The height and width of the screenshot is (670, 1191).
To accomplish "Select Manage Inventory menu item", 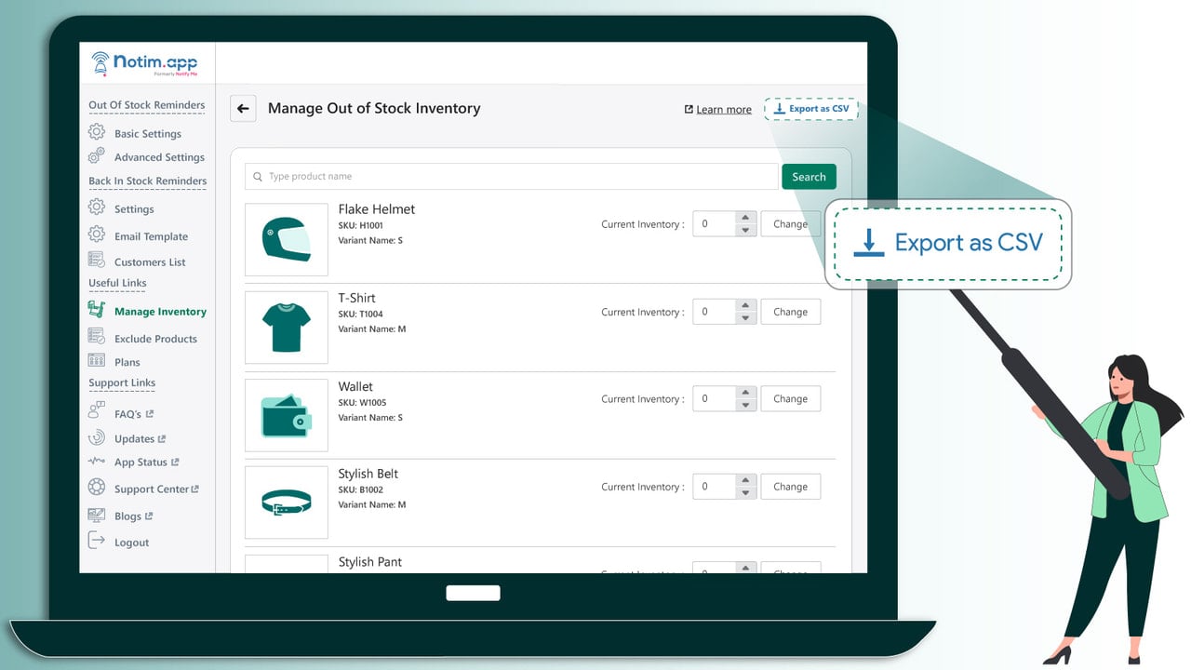I will (x=160, y=312).
